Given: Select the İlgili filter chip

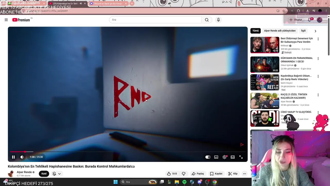Looking at the screenshot, I should click(x=303, y=31).
